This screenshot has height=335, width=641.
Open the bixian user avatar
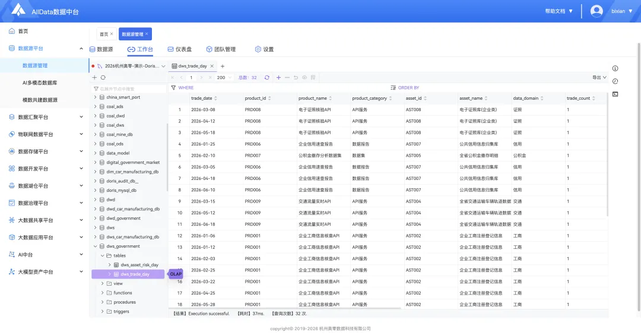click(x=596, y=11)
